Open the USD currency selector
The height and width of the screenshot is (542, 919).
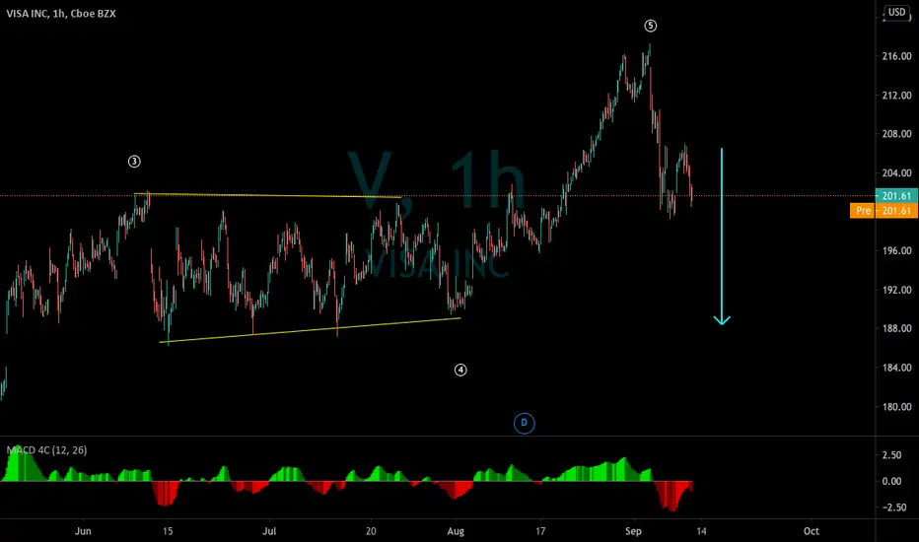tap(896, 12)
